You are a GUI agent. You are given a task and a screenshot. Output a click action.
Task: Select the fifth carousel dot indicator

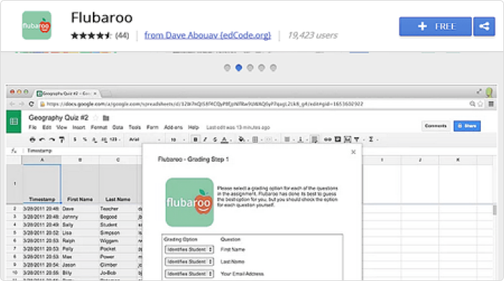pos(273,68)
